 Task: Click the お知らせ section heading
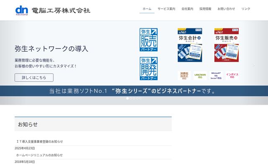pos(28,124)
